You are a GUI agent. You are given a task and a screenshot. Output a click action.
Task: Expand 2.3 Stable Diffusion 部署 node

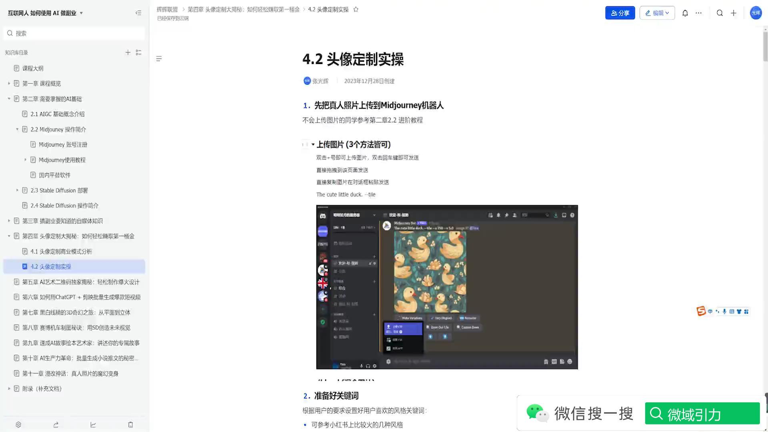17,190
